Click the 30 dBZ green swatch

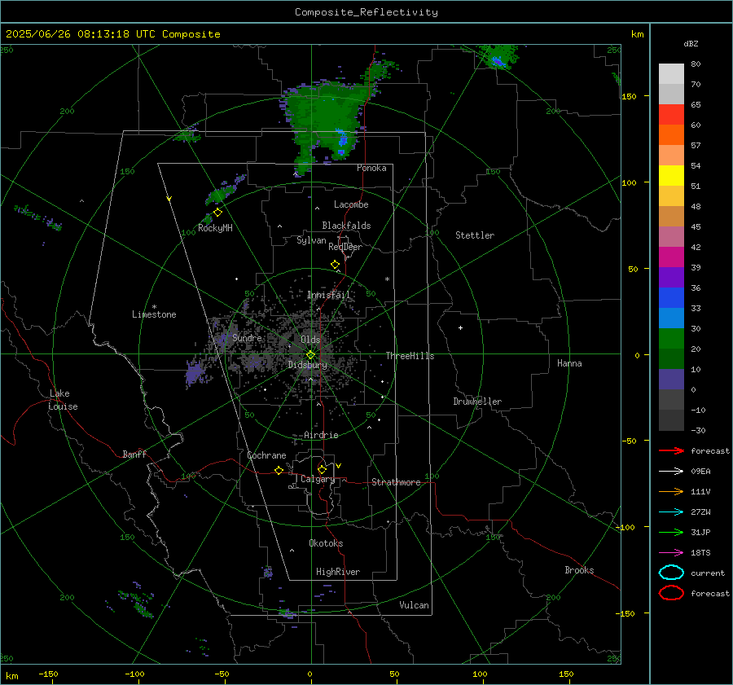tap(671, 339)
